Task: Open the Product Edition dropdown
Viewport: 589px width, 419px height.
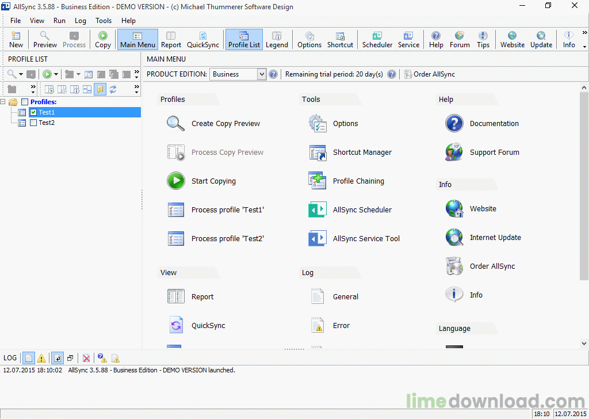Action: click(262, 74)
